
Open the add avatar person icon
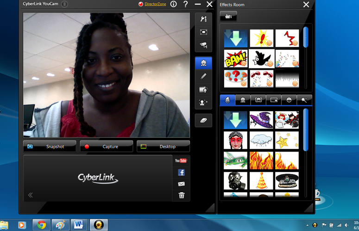[x=203, y=103]
